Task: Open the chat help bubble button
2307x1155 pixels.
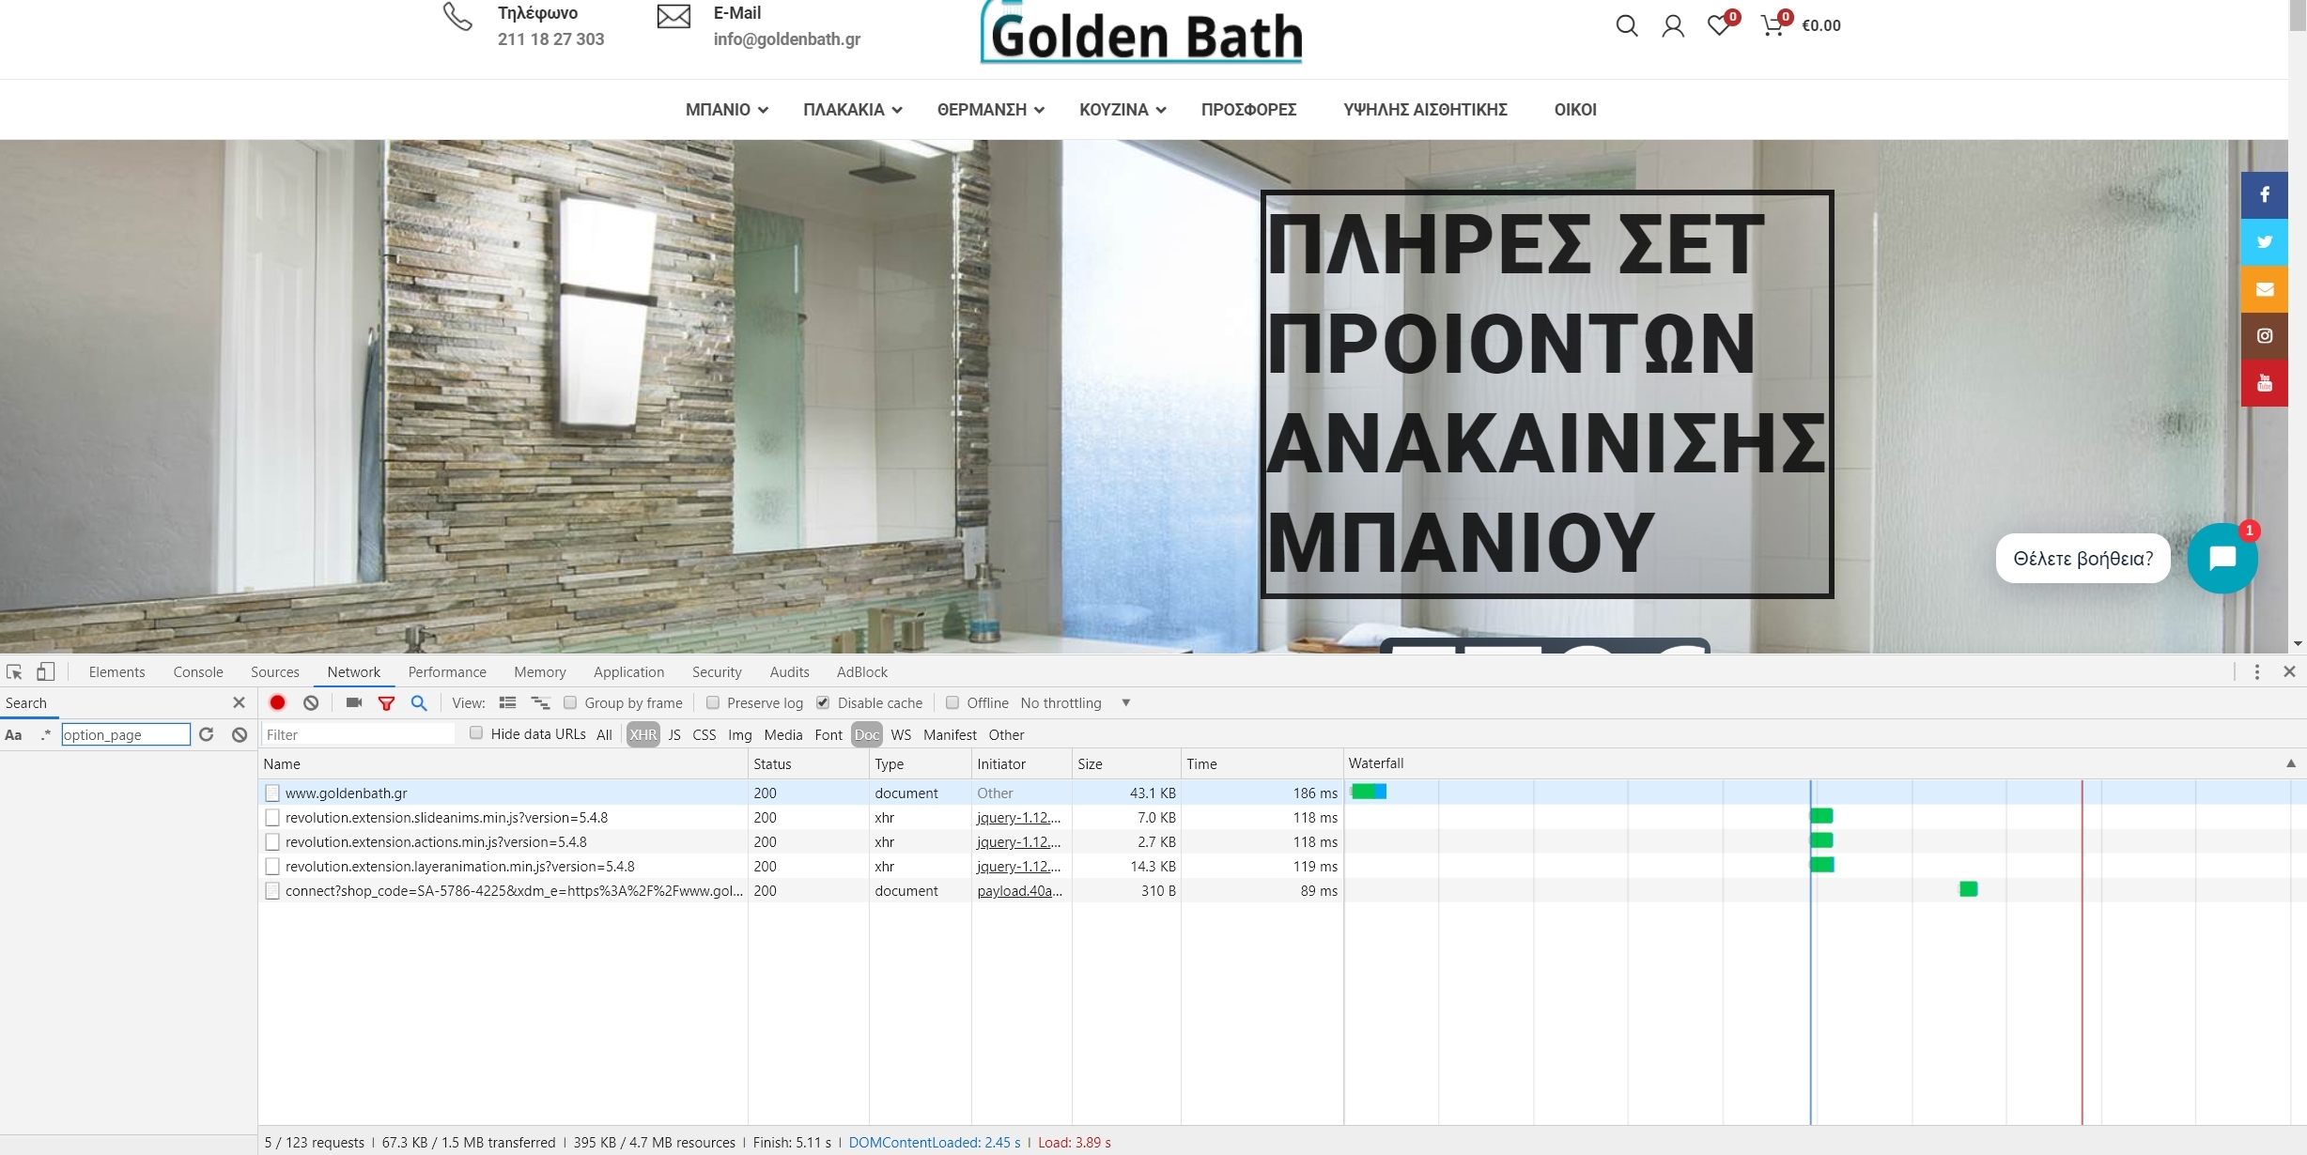Action: [2222, 558]
